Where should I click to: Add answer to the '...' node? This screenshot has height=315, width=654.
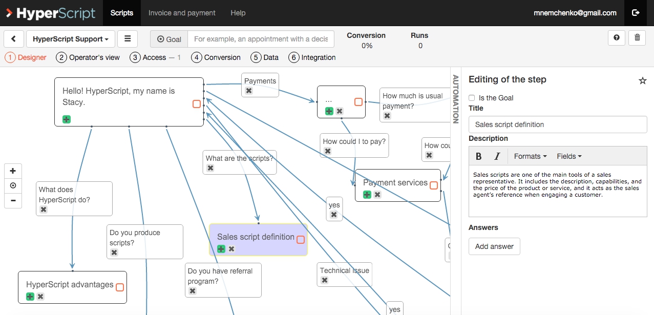329,111
